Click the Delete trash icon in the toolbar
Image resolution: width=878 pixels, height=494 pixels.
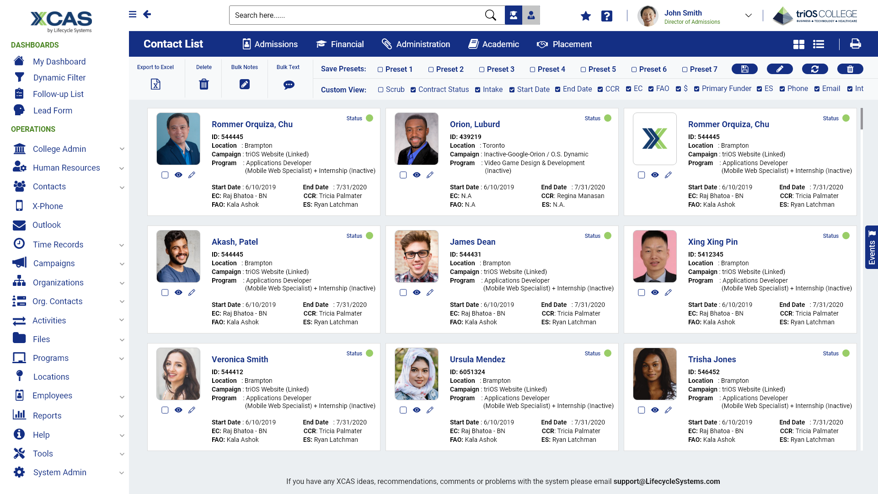point(204,84)
